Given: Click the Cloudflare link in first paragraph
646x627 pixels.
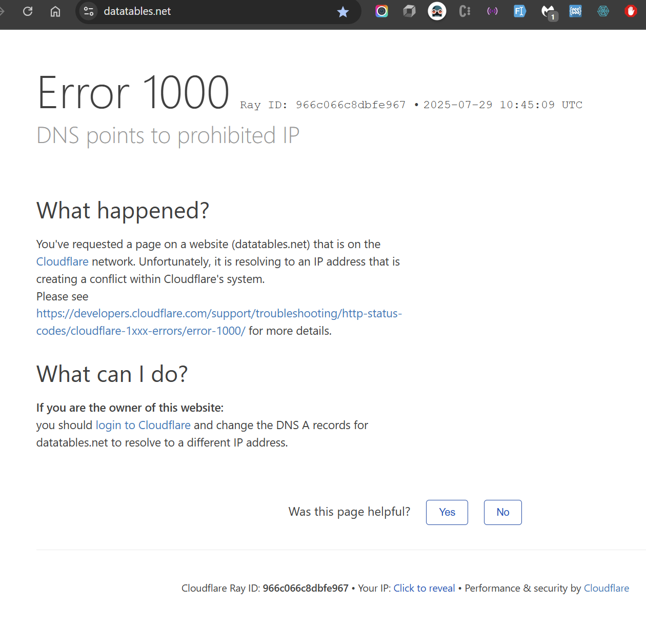Looking at the screenshot, I should tap(63, 261).
